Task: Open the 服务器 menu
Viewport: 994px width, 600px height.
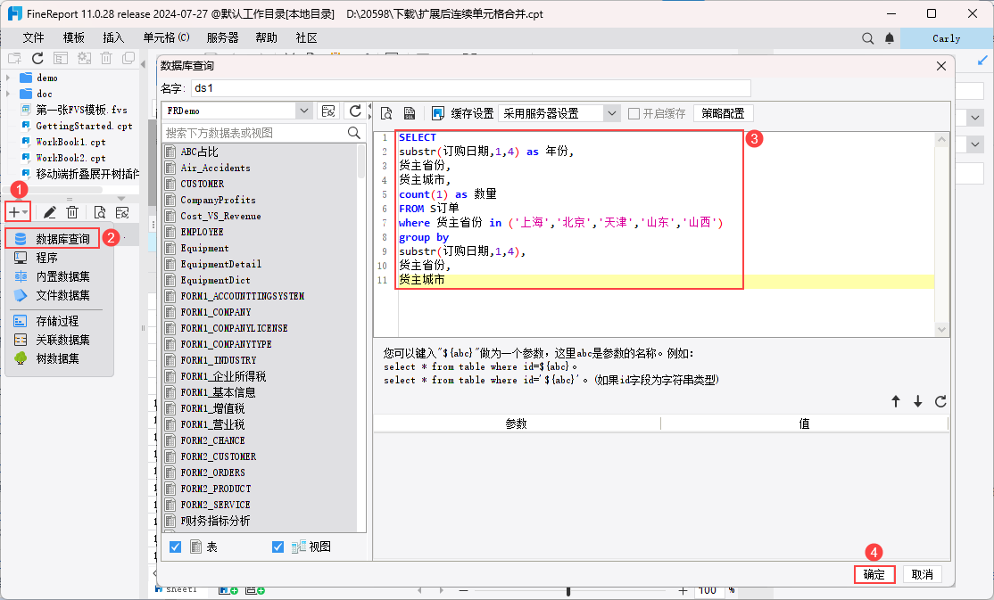Action: 222,38
